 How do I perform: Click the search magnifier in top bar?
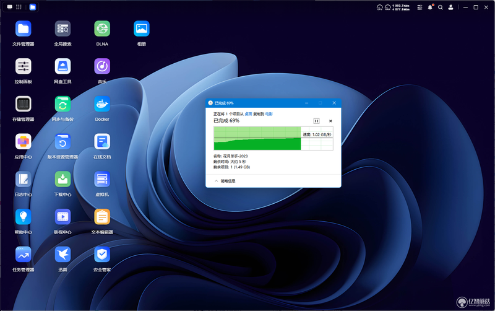coord(441,7)
